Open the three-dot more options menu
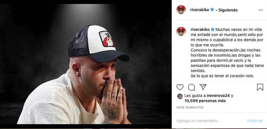The width and height of the screenshot is (267, 129). pos(260,10)
